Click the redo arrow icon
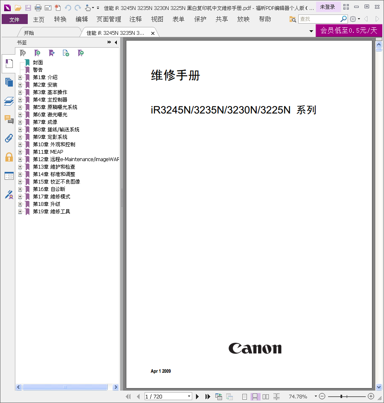 (x=77, y=8)
